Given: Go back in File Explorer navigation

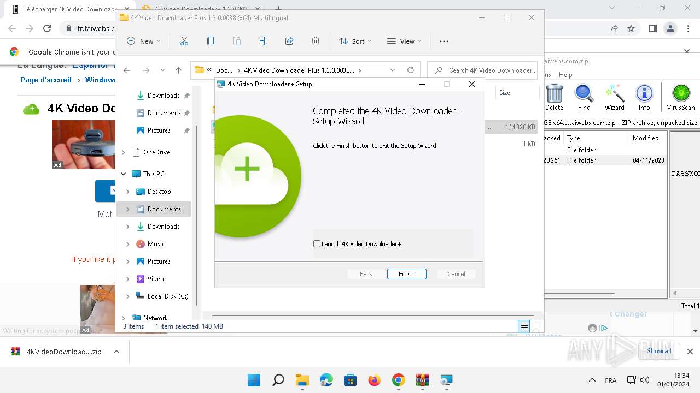Looking at the screenshot, I should click(127, 70).
